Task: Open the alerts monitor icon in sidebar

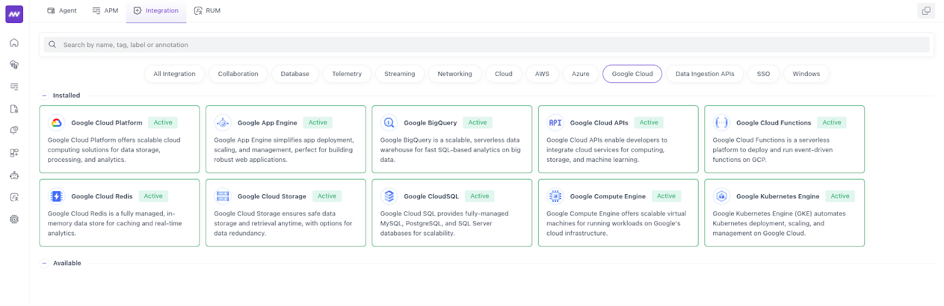Action: [x=14, y=131]
